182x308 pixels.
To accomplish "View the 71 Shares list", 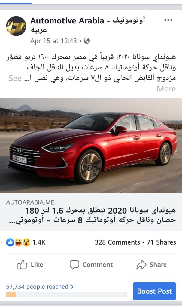I will (161, 242).
